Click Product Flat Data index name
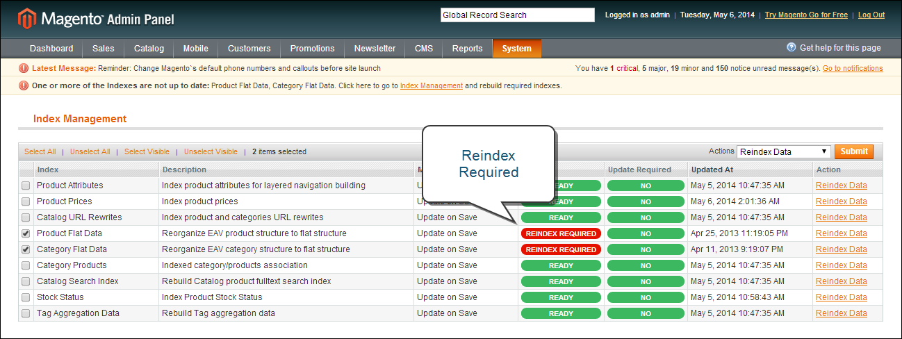Viewport: 902px width, 339px height. point(69,233)
